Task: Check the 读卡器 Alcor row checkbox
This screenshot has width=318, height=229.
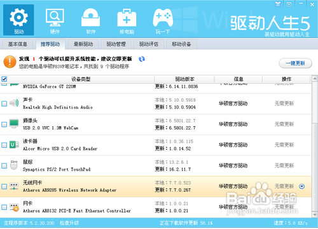Action: [x=4, y=145]
